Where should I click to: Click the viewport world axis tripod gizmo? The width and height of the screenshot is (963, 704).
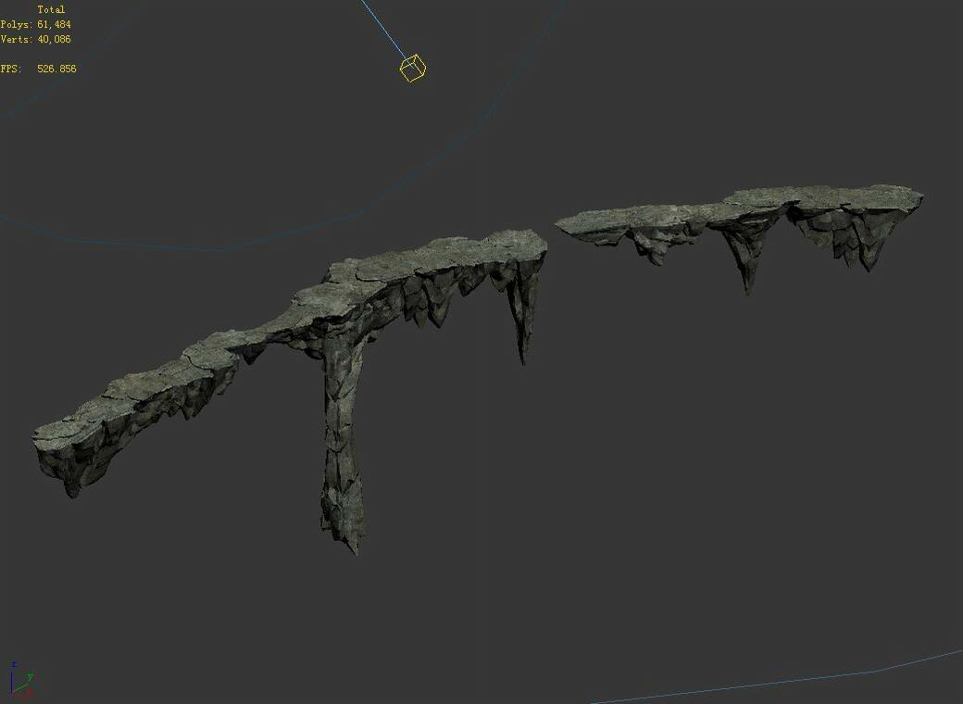19,681
